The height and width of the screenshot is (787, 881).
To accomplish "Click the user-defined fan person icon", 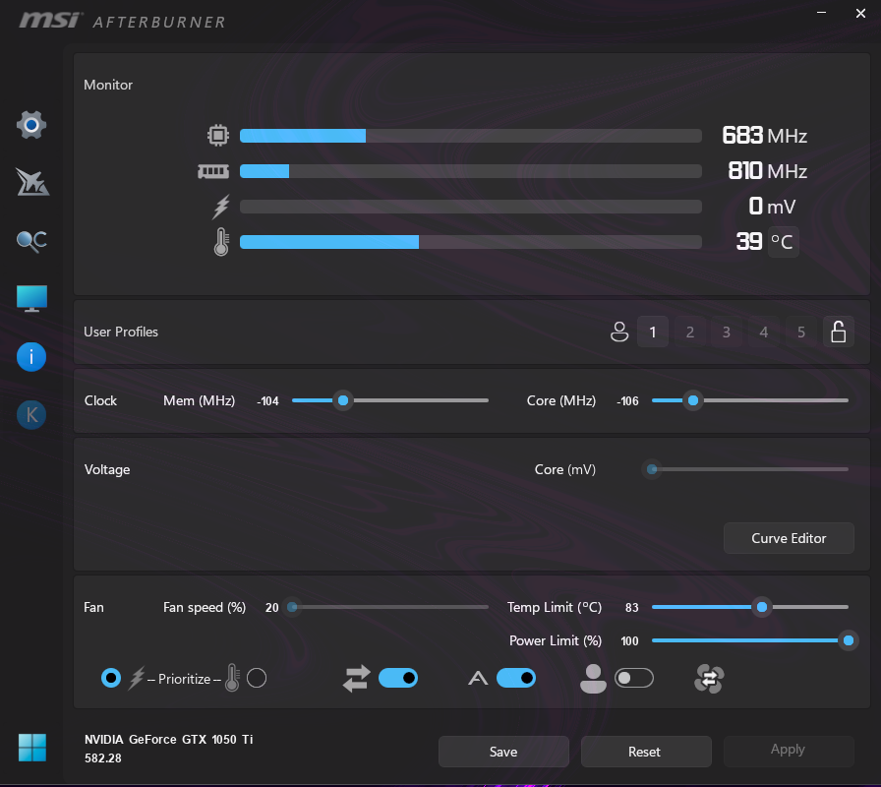I will (x=593, y=679).
